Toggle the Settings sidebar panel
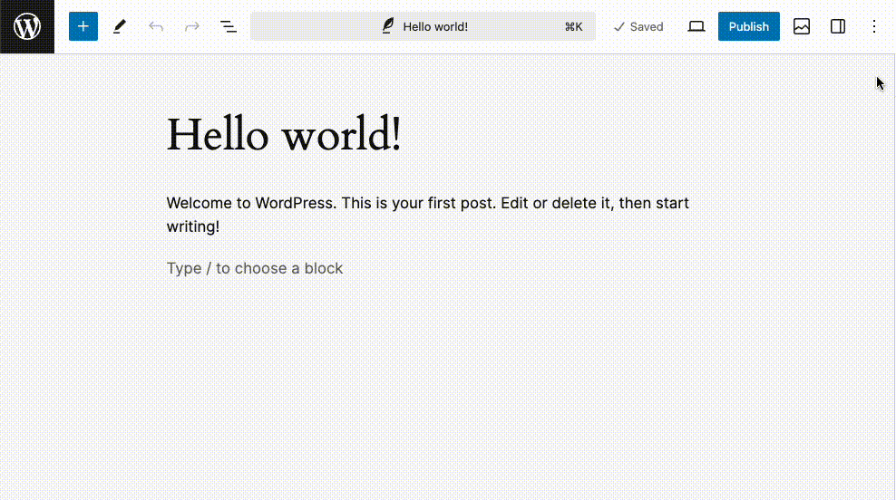 pyautogui.click(x=838, y=26)
